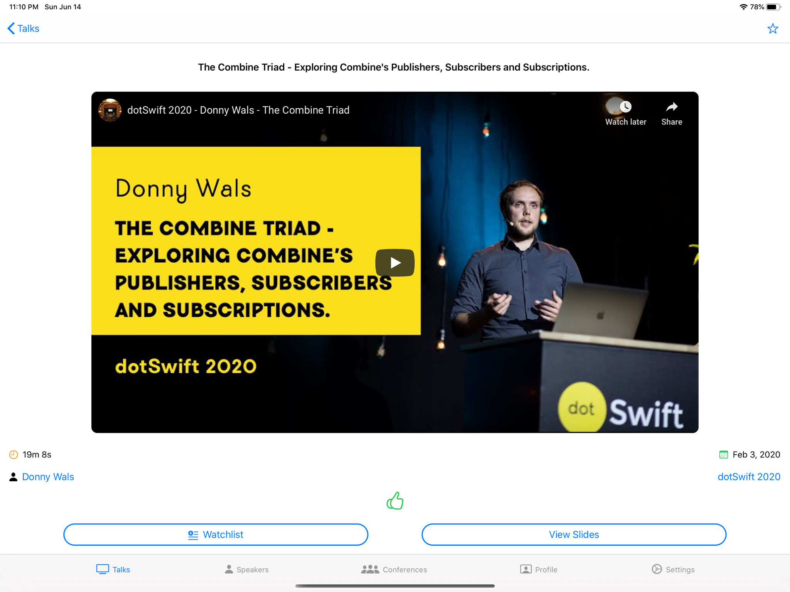Add talk to Watchlist
790x592 pixels.
[216, 535]
